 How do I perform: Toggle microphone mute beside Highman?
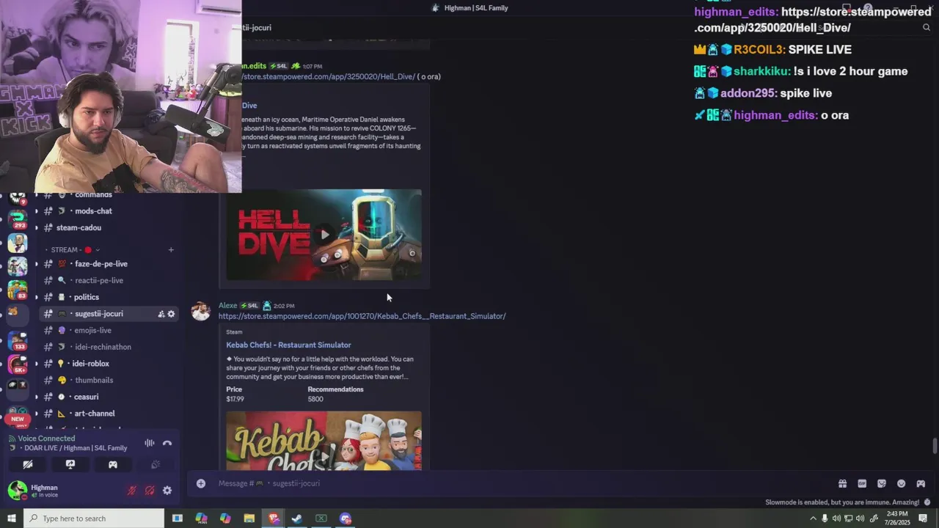tap(132, 491)
